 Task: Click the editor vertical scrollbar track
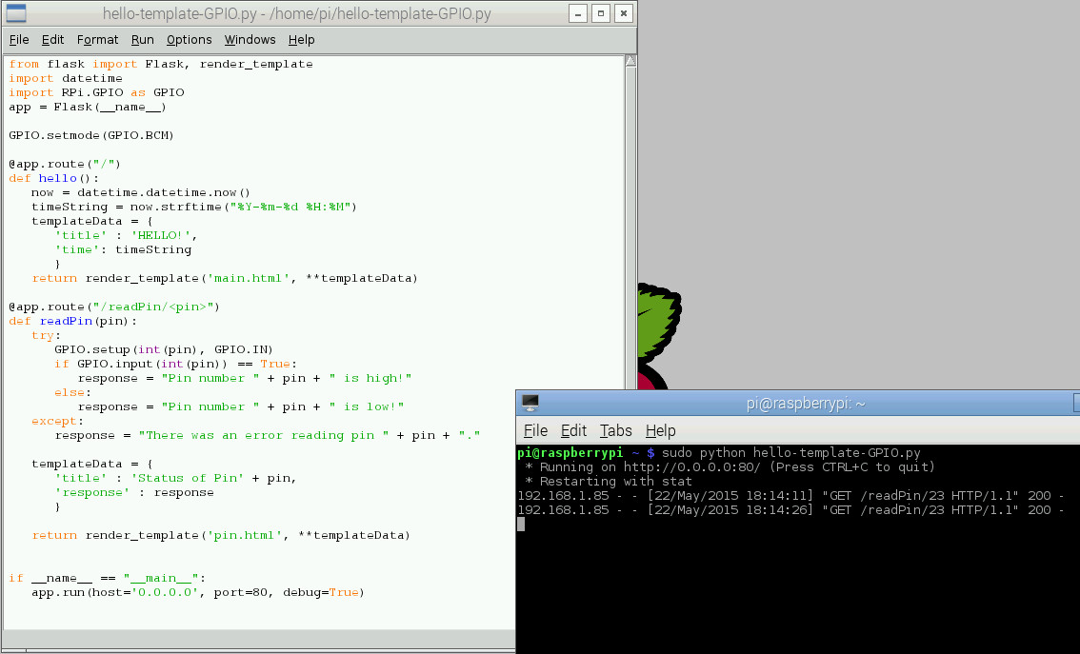[630, 228]
